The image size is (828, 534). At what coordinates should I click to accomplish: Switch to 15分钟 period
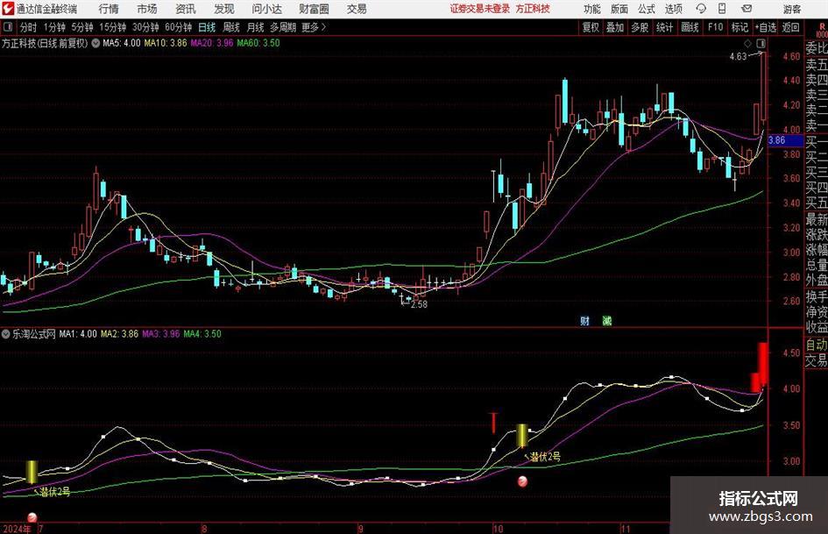click(112, 27)
